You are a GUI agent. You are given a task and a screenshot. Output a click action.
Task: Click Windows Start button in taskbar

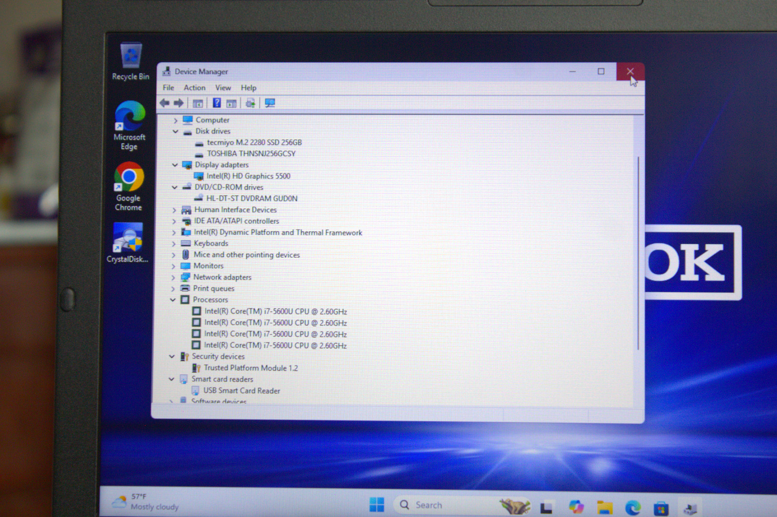[x=376, y=505]
